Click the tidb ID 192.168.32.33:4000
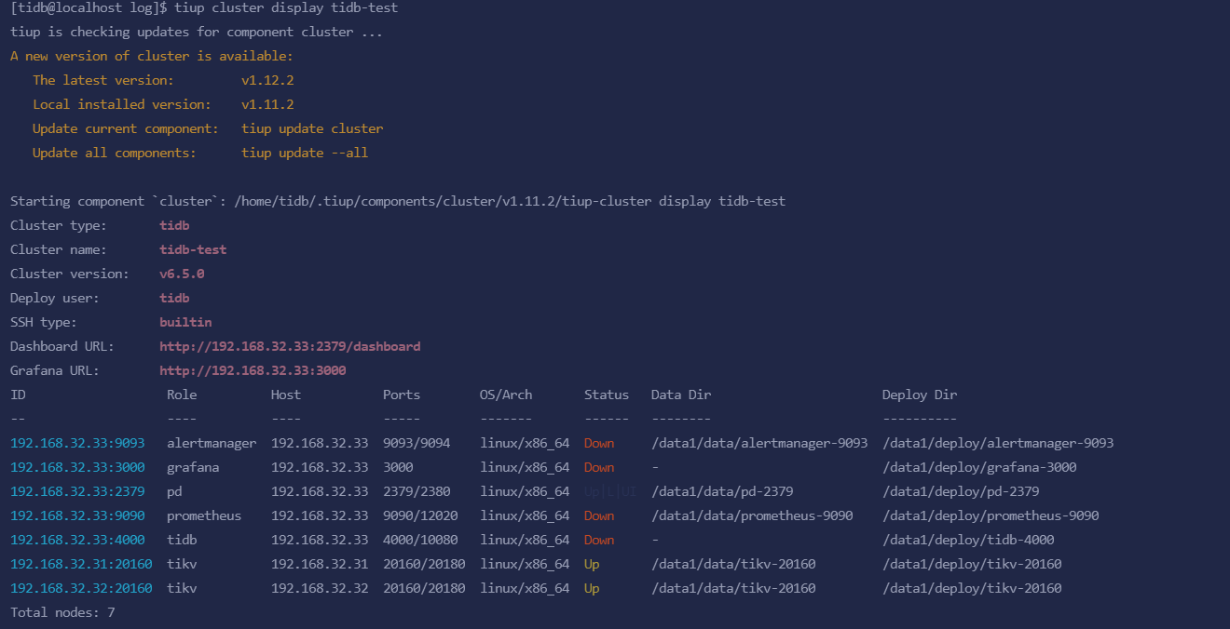The height and width of the screenshot is (629, 1230). pos(77,540)
